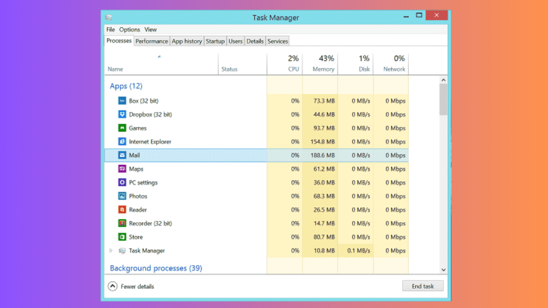
Task: Select the Store process name
Action: tap(135, 237)
